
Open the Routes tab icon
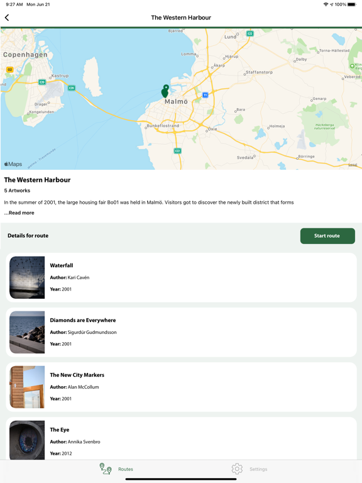106,469
